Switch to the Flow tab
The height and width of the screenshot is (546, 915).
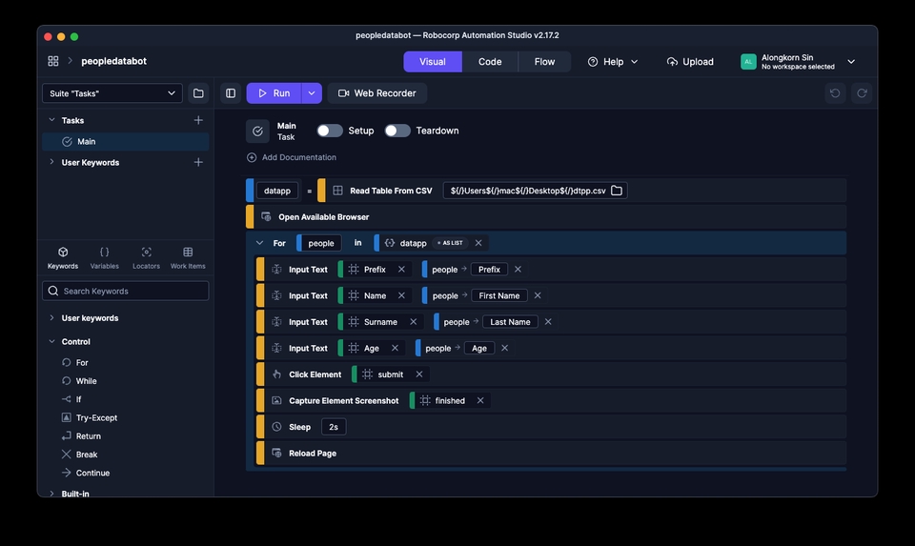pyautogui.click(x=544, y=62)
